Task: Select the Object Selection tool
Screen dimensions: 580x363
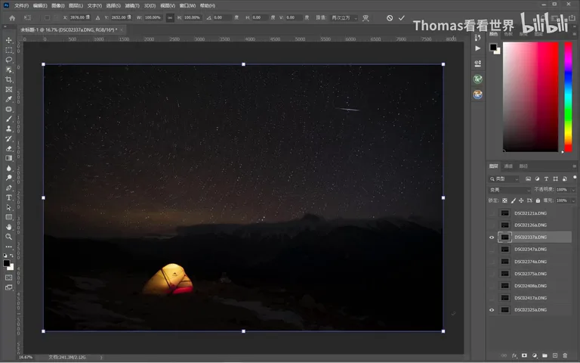Action: tap(9, 70)
